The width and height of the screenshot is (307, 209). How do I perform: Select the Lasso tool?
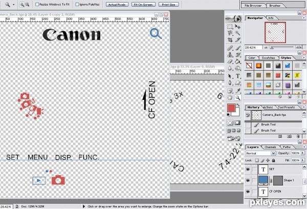click(x=230, y=33)
